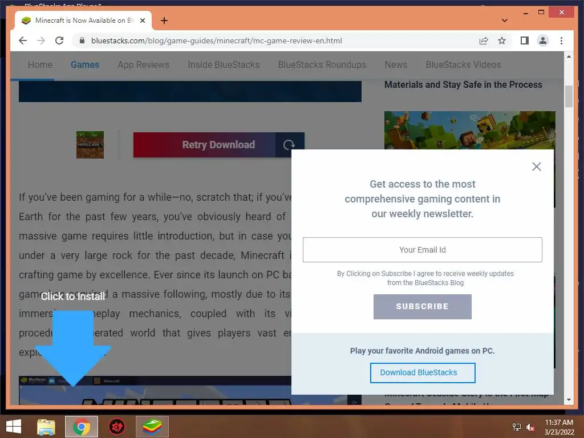Open the Windows Start button
Image resolution: width=584 pixels, height=438 pixels.
[14, 427]
